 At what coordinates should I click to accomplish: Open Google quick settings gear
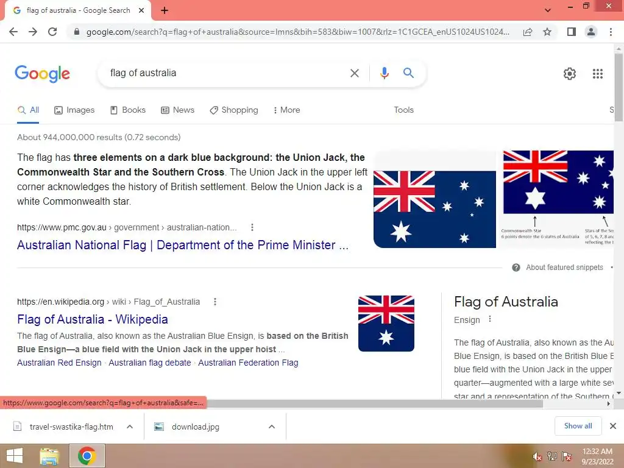pyautogui.click(x=570, y=74)
